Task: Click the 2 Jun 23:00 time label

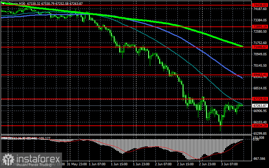Action: point(207,164)
